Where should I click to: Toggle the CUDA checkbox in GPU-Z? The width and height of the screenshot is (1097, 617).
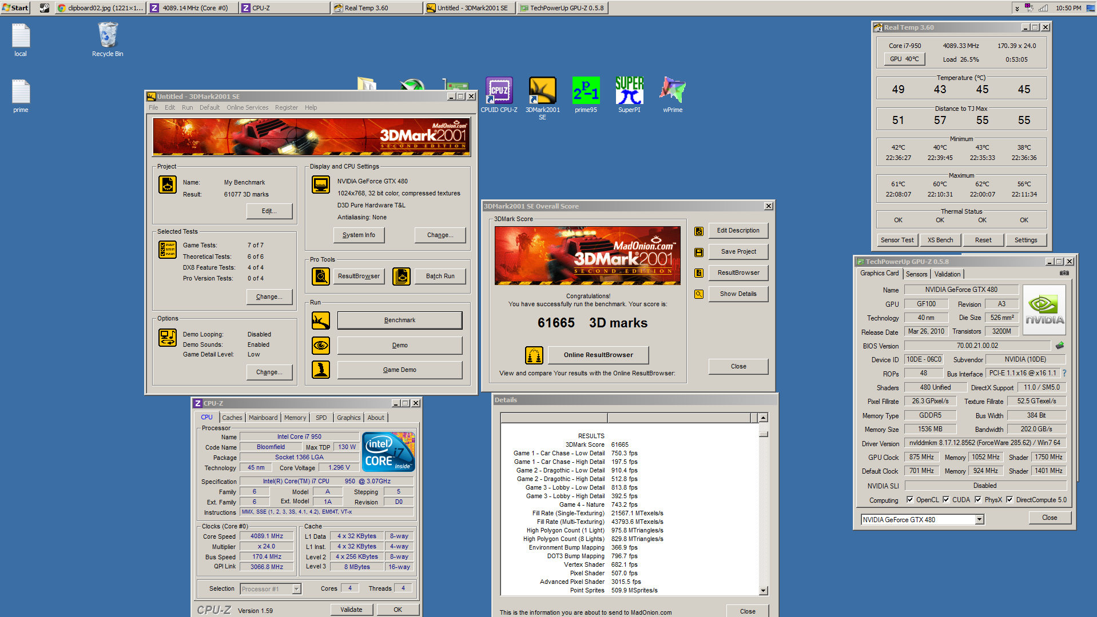coord(946,499)
